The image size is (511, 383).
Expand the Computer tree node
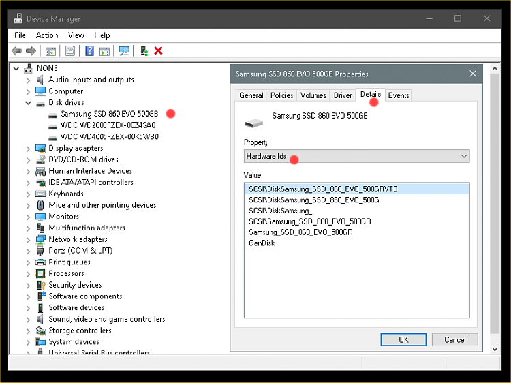pyautogui.click(x=29, y=91)
